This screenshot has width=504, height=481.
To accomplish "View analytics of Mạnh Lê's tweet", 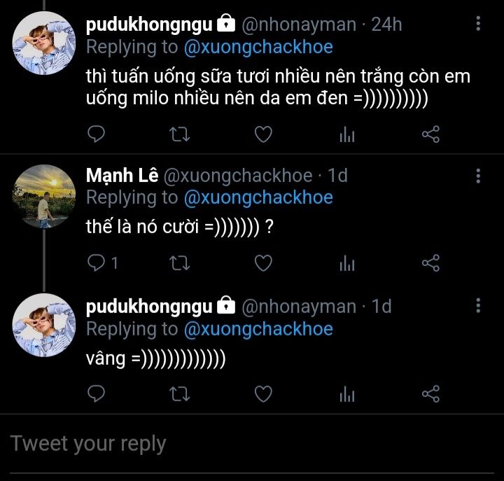I will (x=346, y=263).
